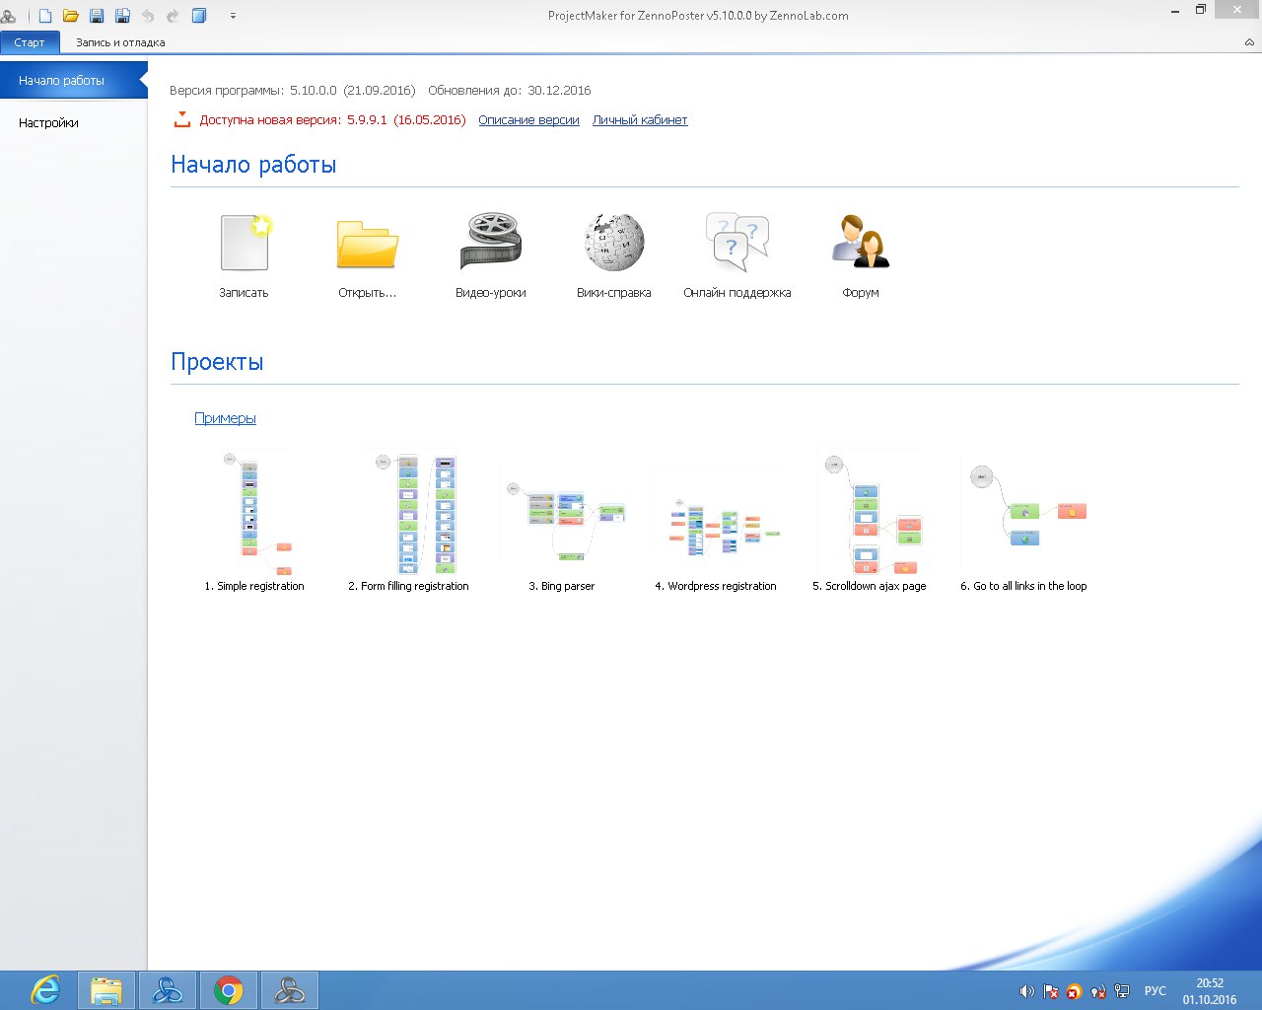Switch to the Запись и отладка tab
Viewport: 1262px width, 1010px height.
(x=120, y=42)
